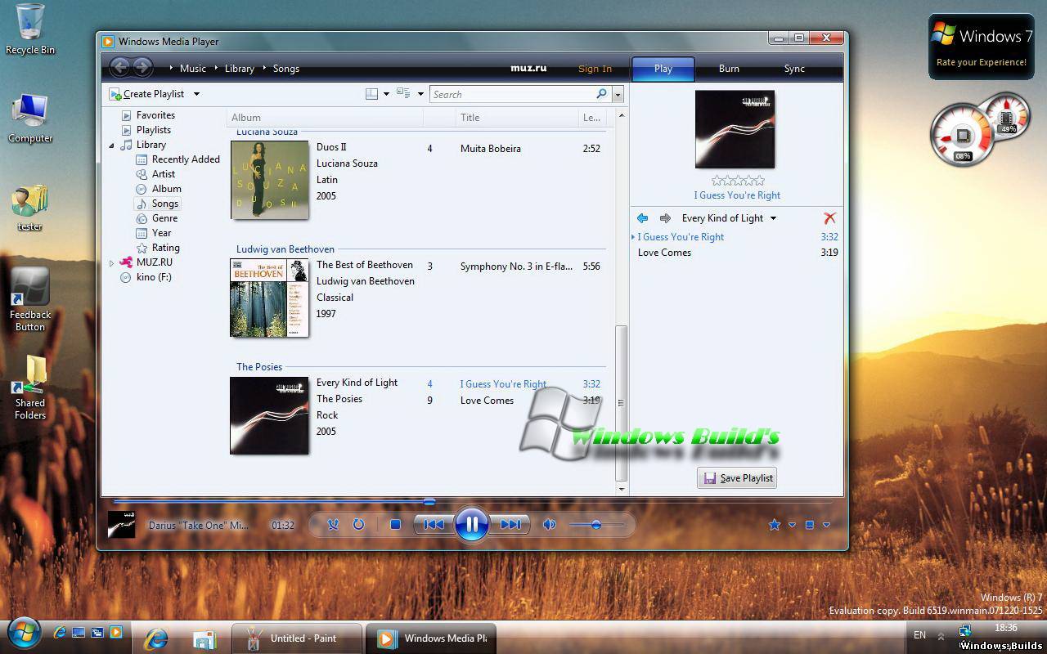Select Playlists in the navigation tree
The image size is (1047, 654).
[154, 130]
